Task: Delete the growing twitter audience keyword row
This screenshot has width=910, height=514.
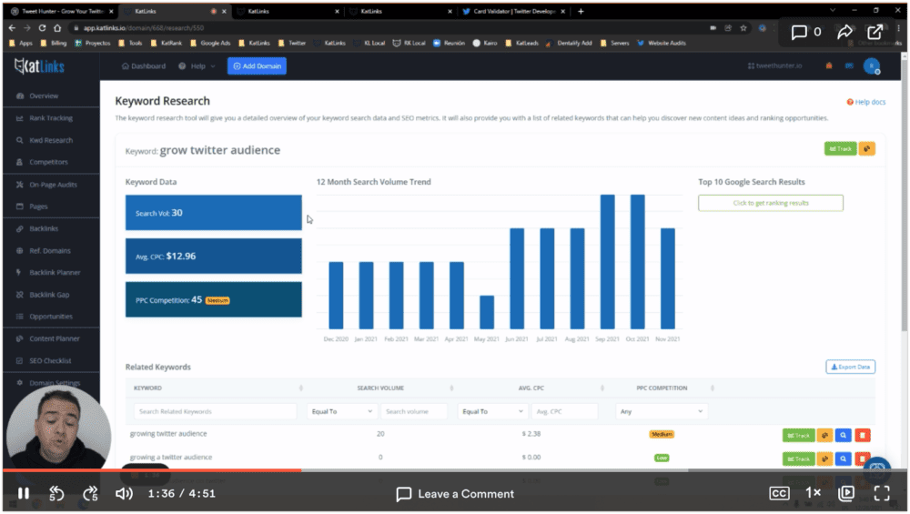Action: [863, 435]
